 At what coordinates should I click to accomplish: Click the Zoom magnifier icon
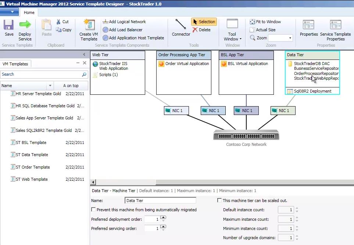coord(253,38)
